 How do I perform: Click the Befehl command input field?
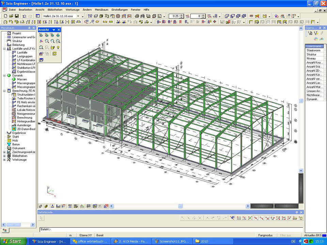[x=170, y=230]
